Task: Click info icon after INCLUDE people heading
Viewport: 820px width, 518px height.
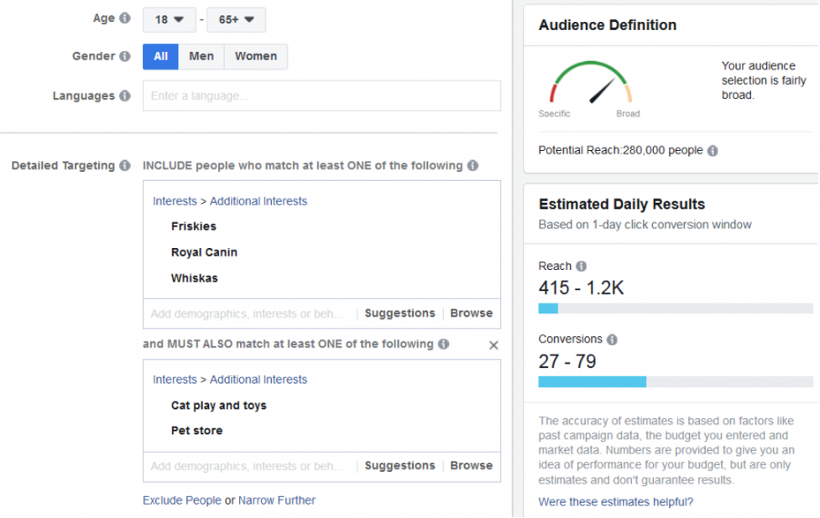Action: point(473,166)
